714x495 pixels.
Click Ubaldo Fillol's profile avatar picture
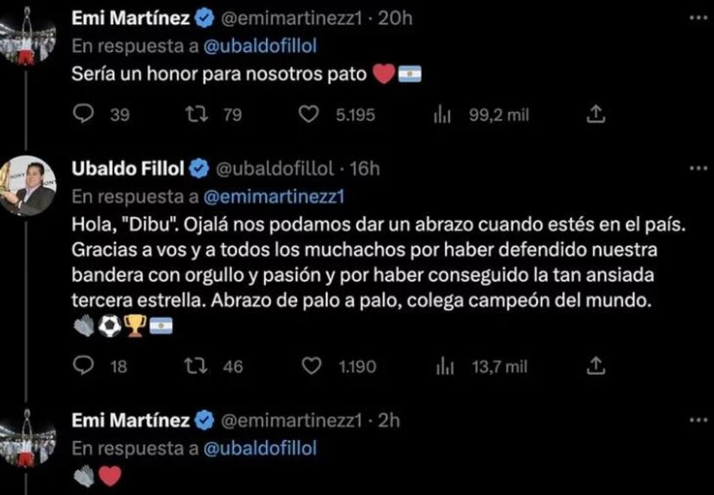(30, 177)
